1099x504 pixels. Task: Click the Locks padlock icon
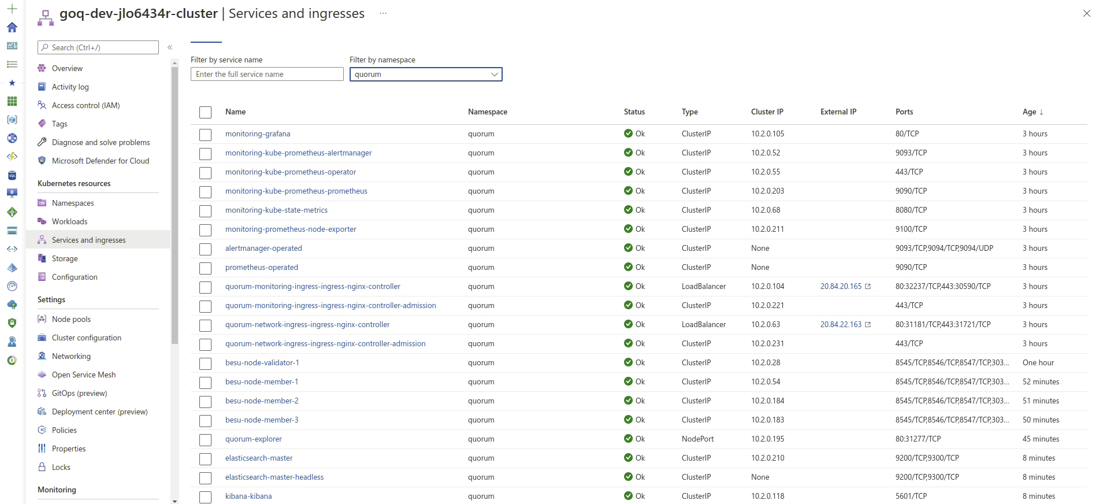click(42, 467)
